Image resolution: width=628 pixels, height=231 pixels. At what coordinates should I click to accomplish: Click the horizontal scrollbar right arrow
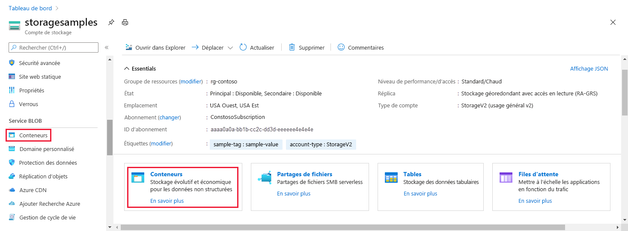click(x=617, y=227)
